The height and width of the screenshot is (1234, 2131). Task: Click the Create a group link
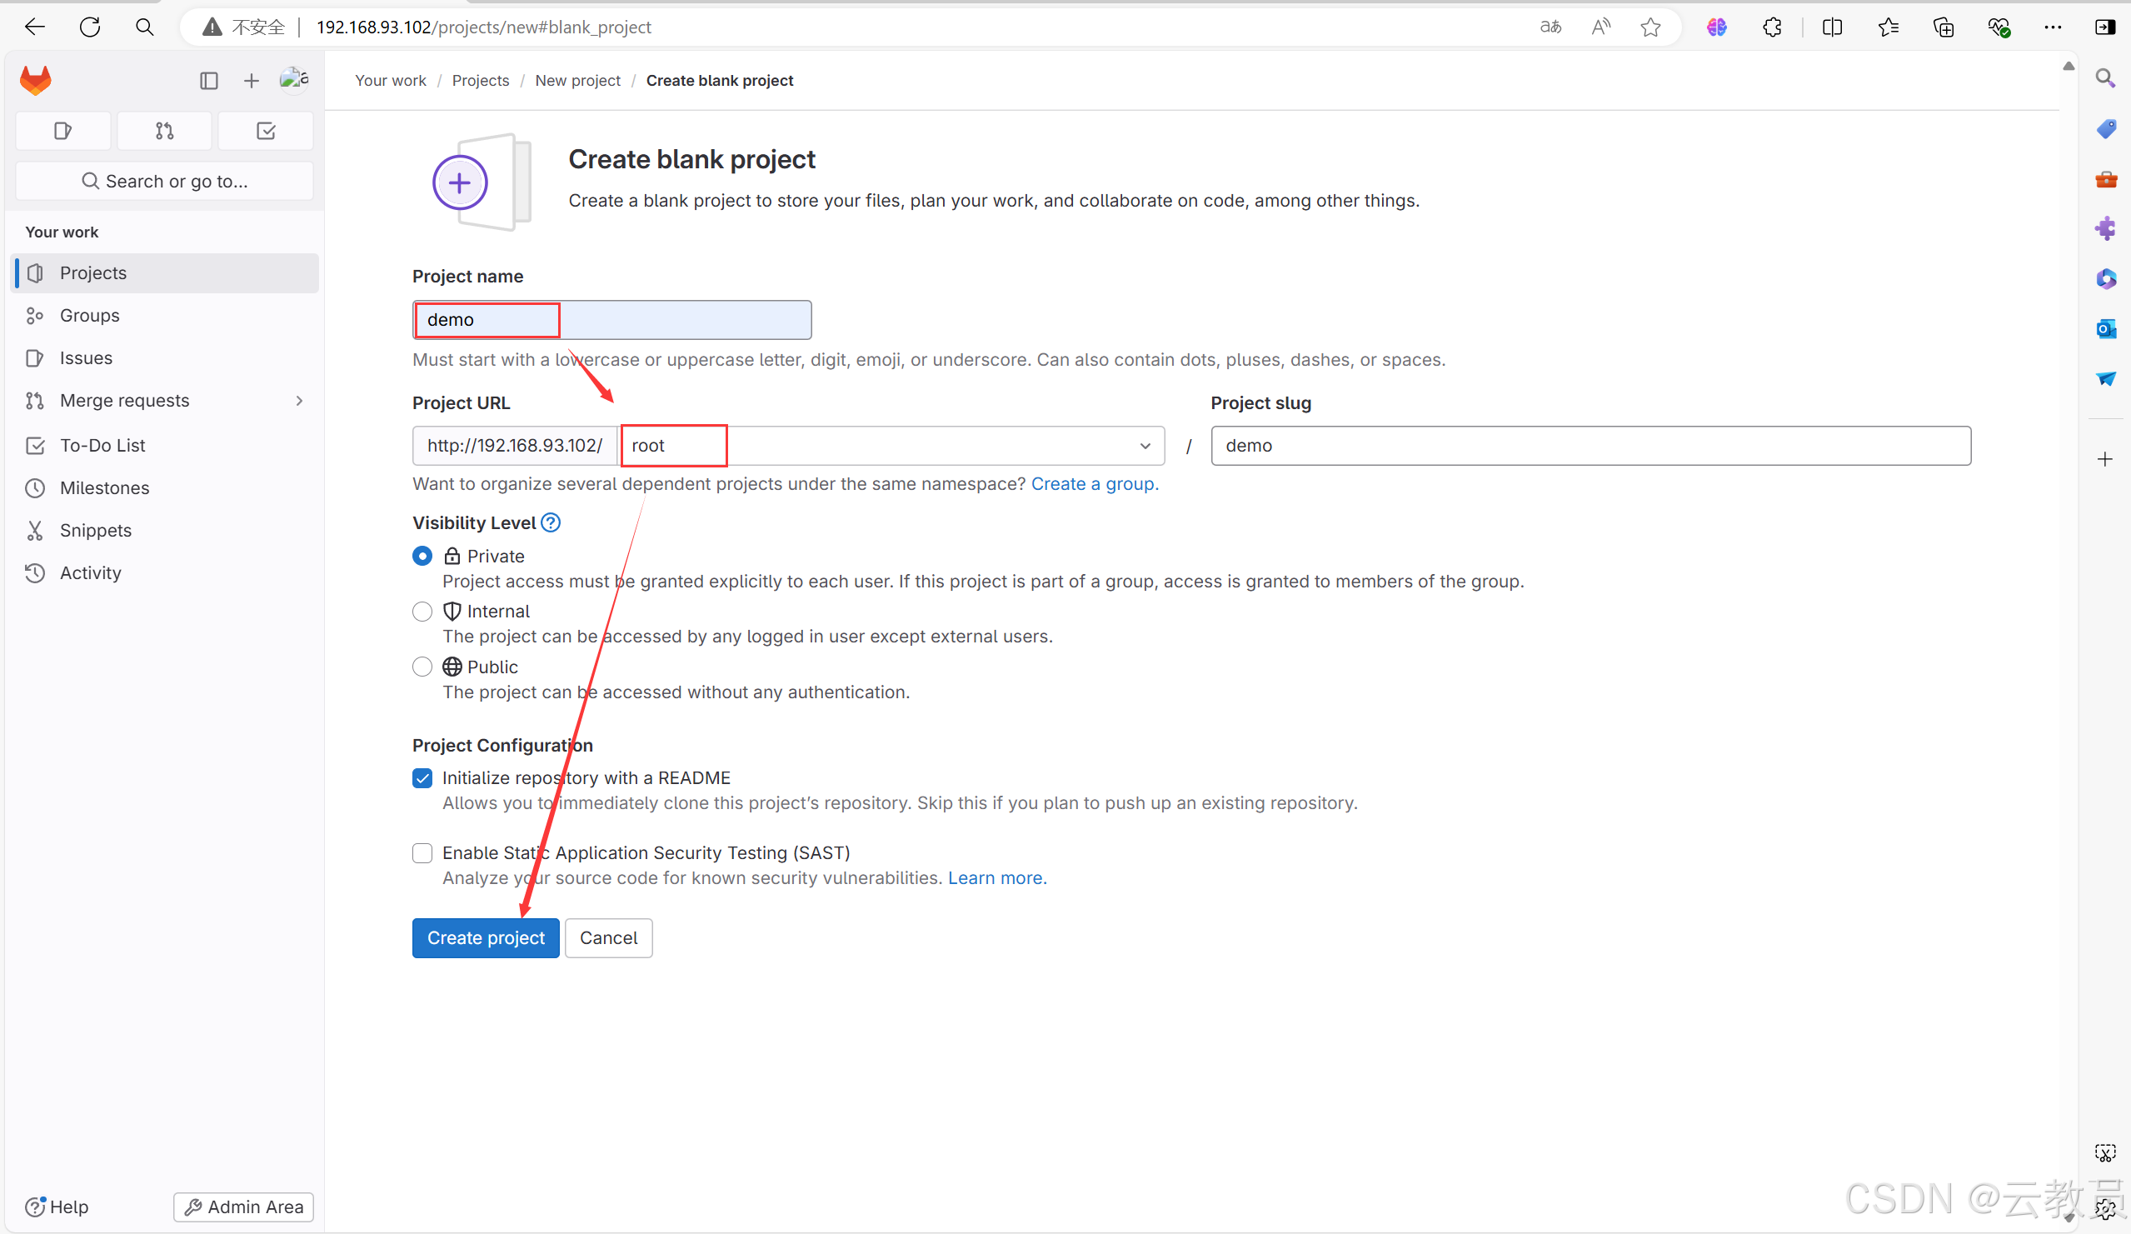(x=1094, y=483)
